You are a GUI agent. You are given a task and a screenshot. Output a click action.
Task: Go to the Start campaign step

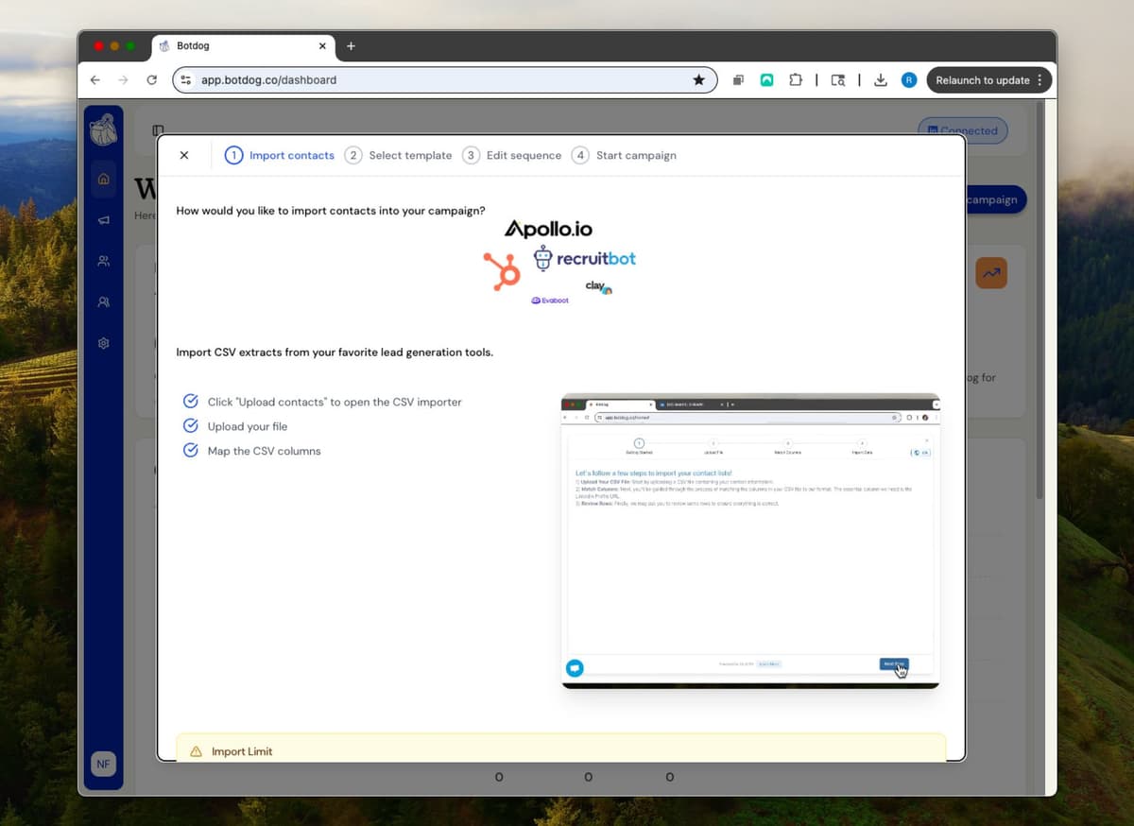(x=624, y=155)
